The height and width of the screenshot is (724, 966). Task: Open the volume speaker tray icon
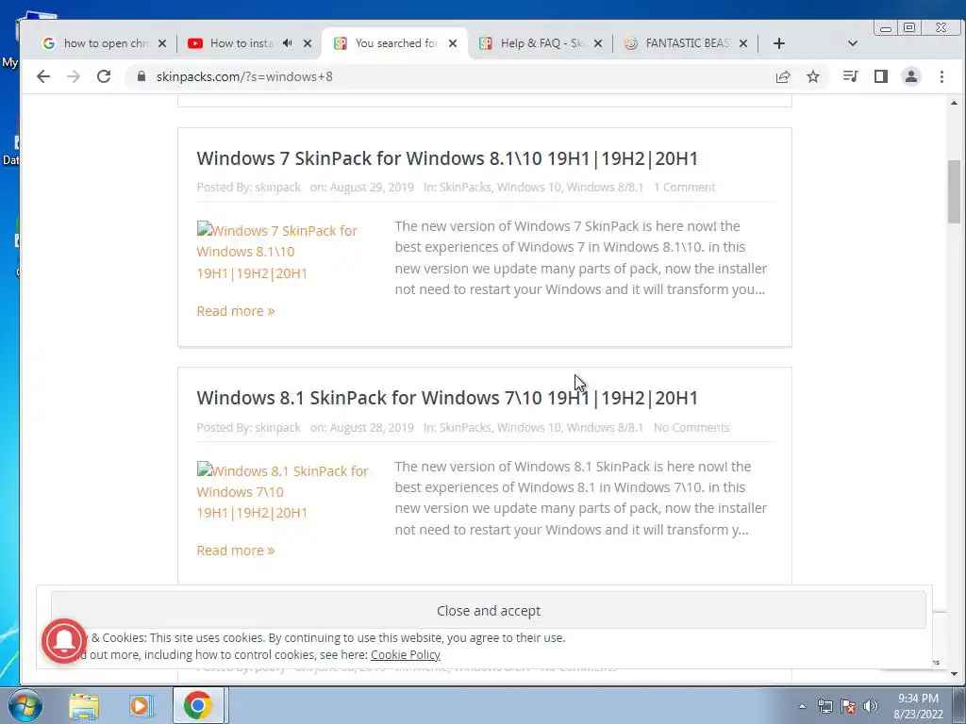871,706
